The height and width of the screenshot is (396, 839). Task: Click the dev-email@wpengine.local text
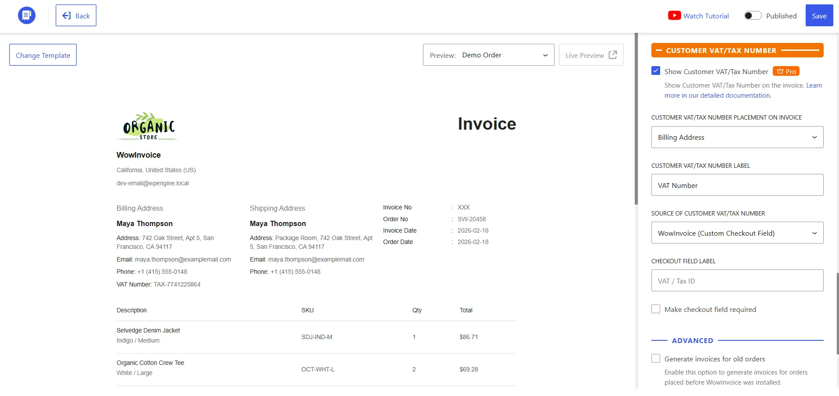tap(153, 183)
